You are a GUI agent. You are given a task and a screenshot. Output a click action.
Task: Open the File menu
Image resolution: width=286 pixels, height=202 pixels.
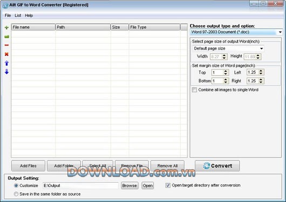(x=8, y=16)
